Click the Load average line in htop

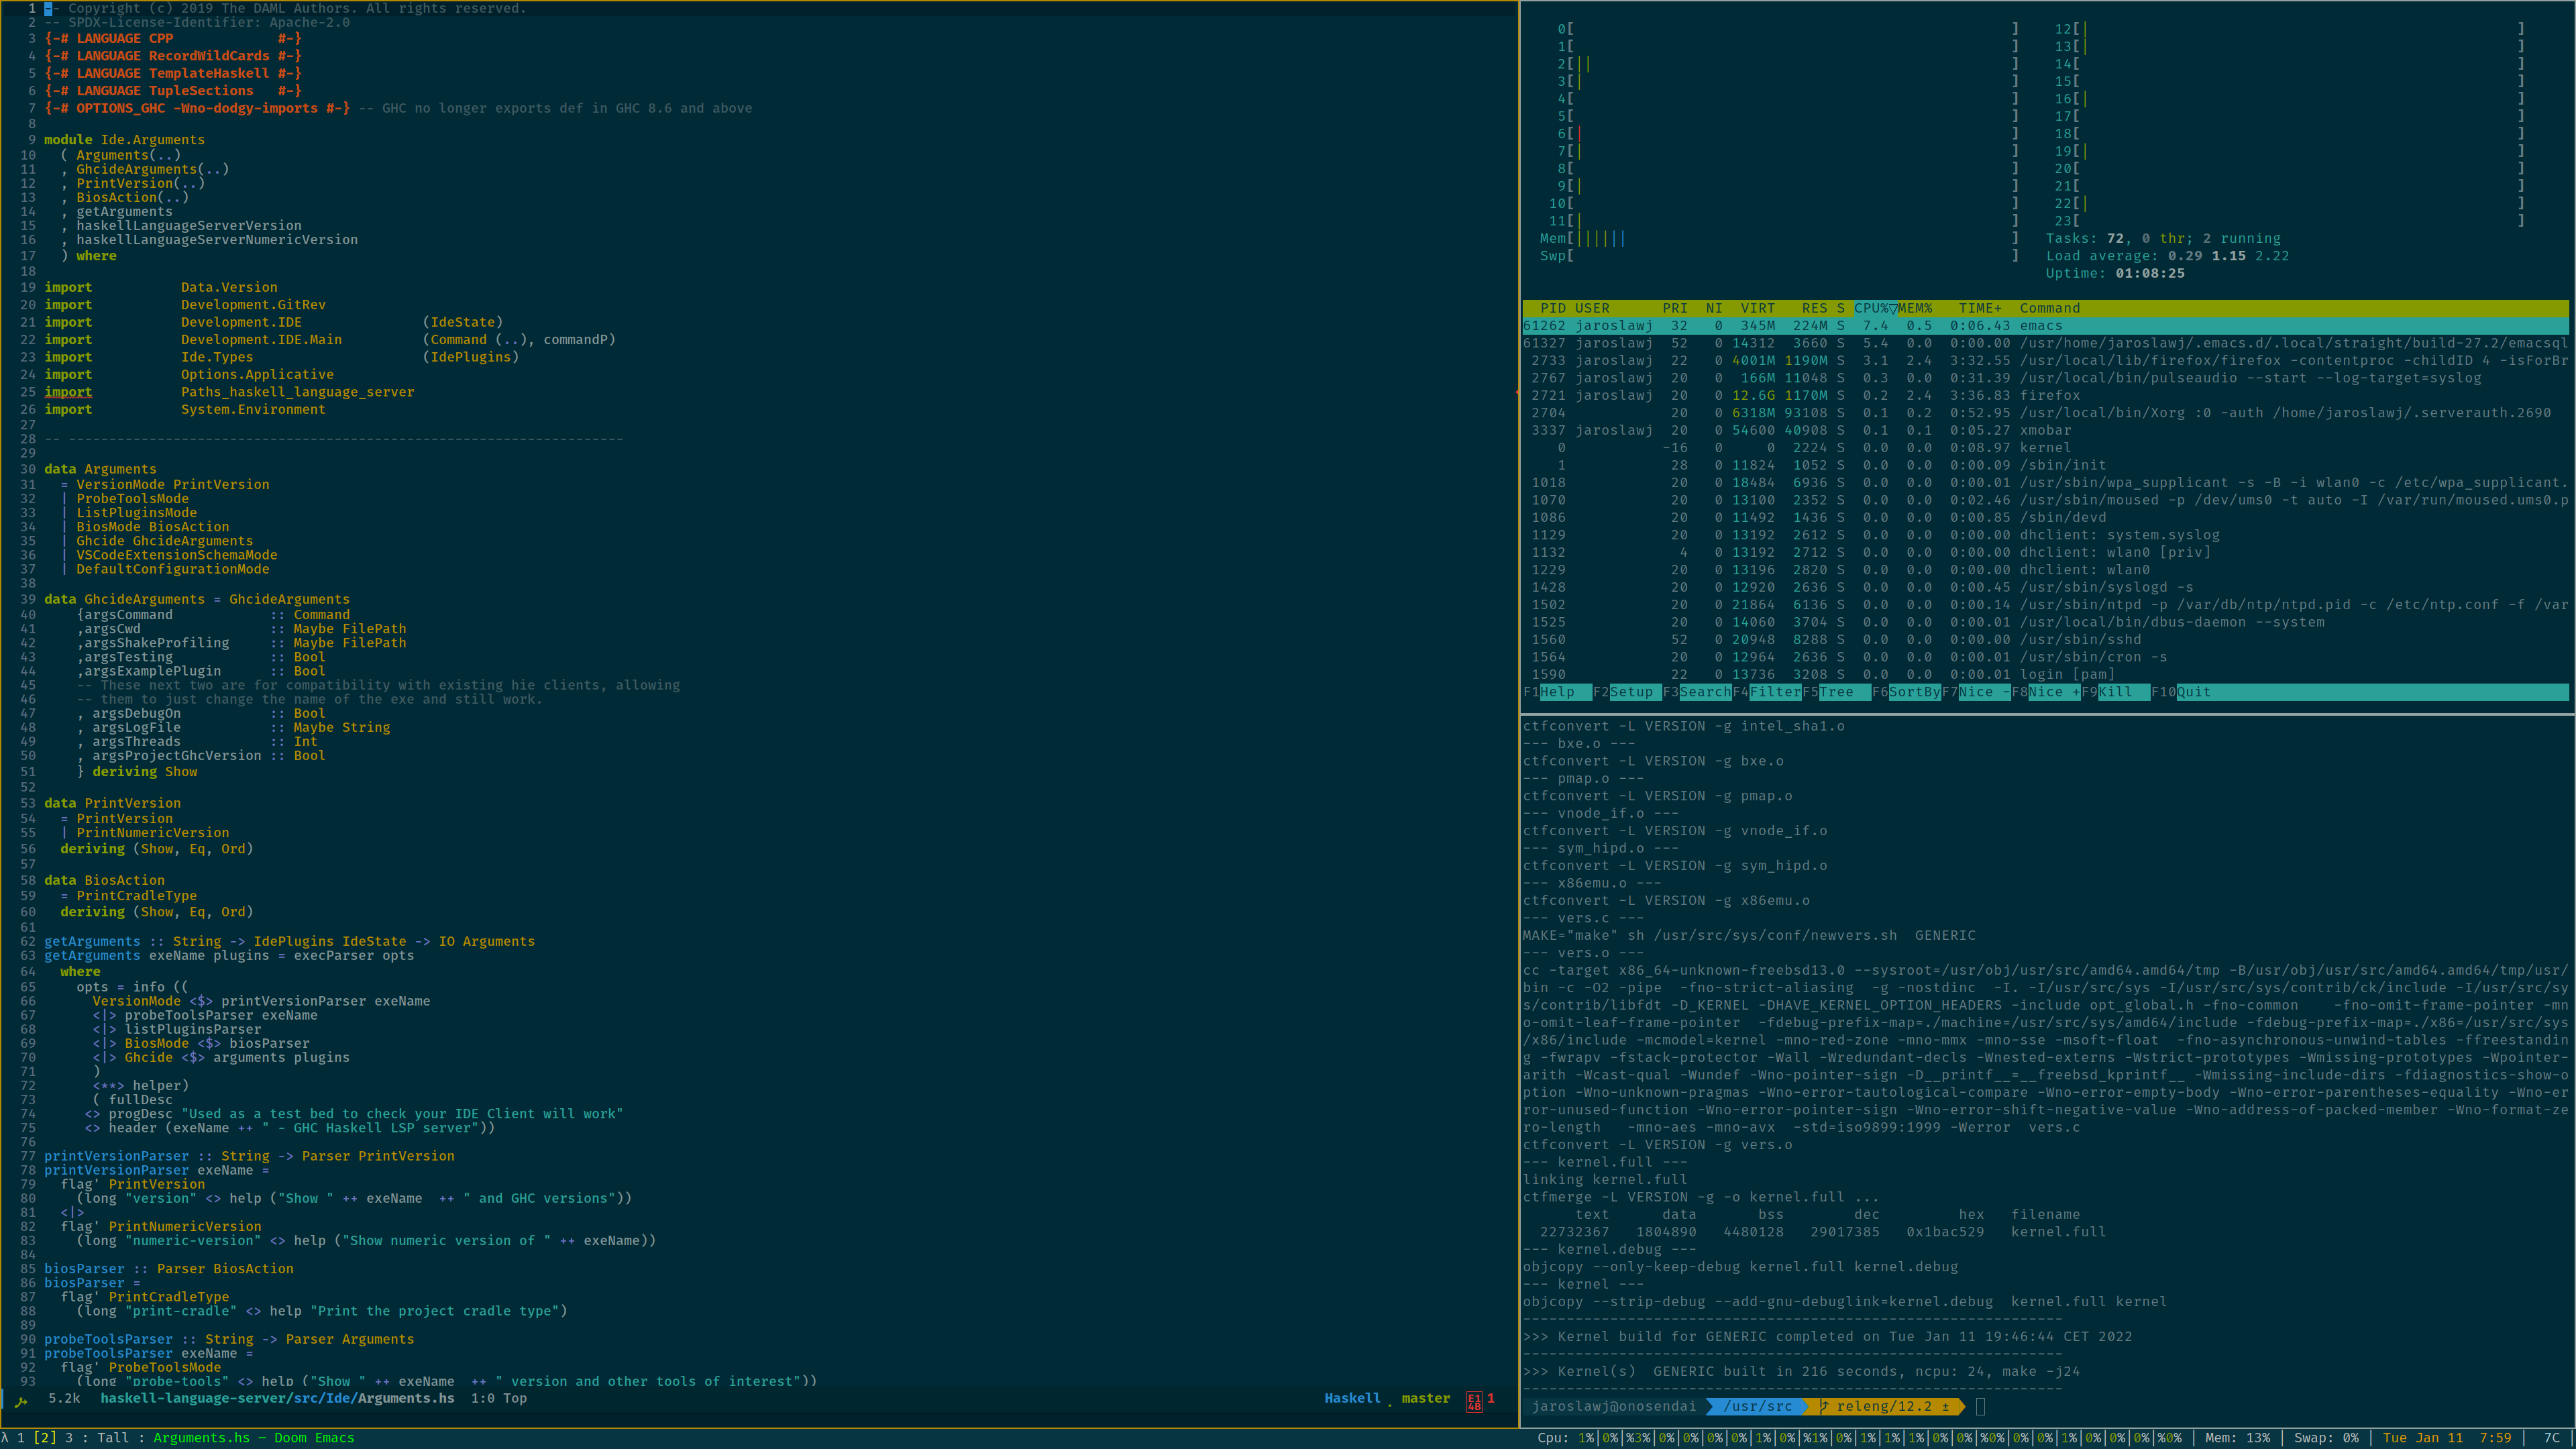click(x=2167, y=256)
